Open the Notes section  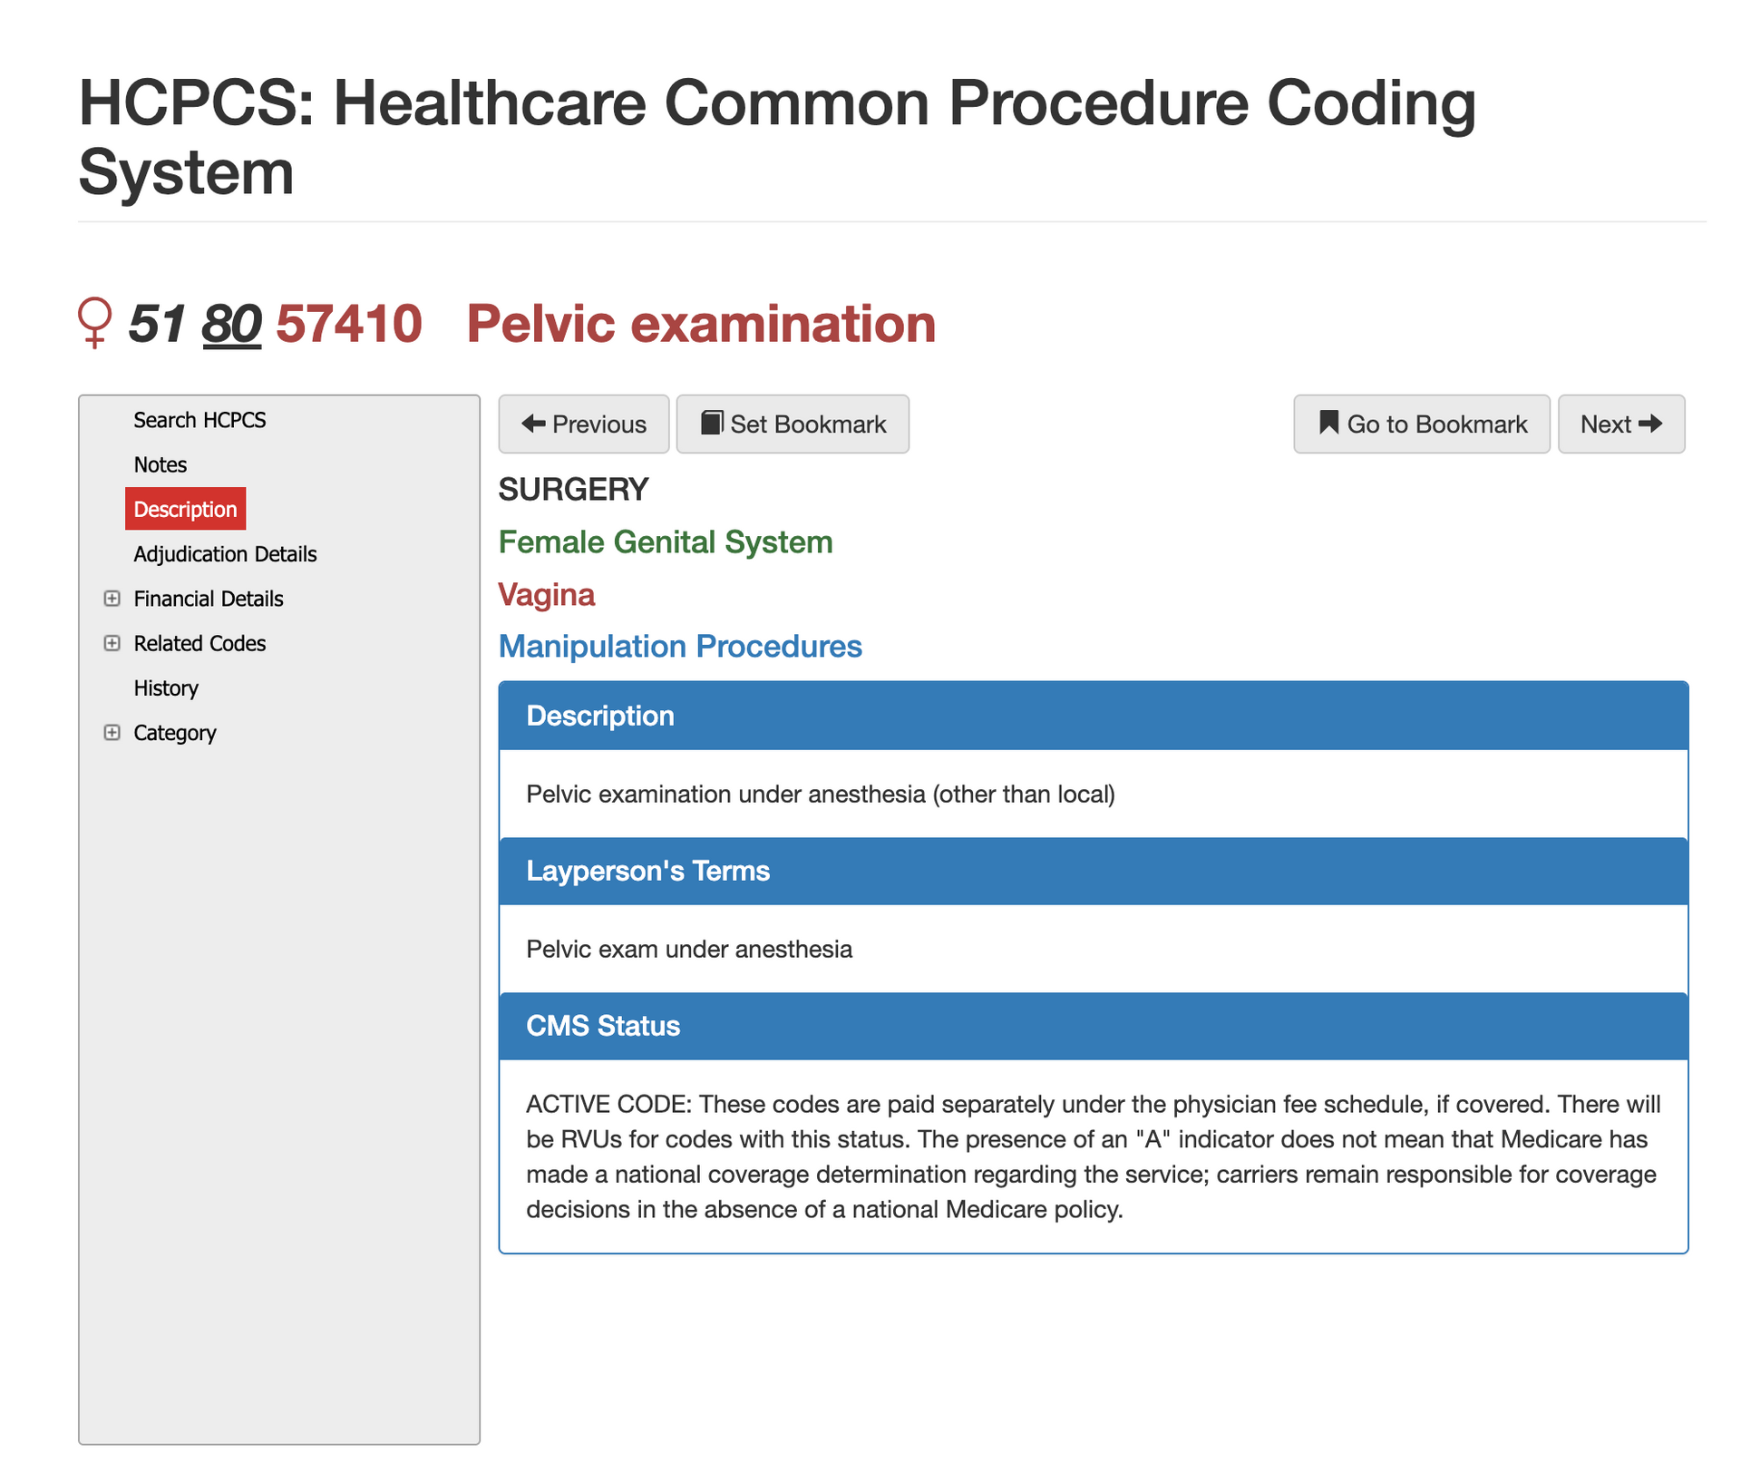pos(160,464)
